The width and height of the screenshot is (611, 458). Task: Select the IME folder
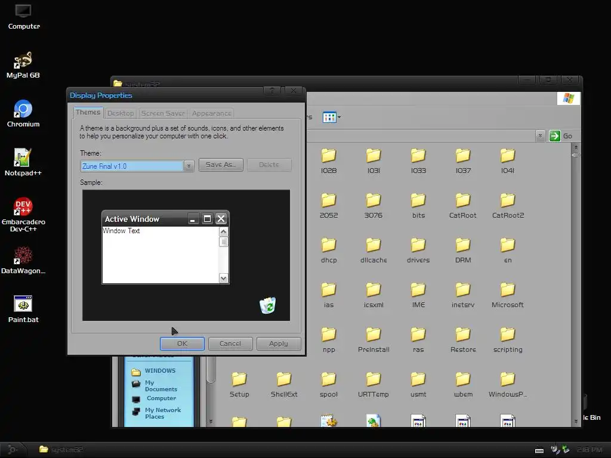[418, 295]
